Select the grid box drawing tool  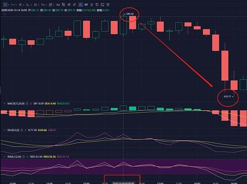pos(50,5)
